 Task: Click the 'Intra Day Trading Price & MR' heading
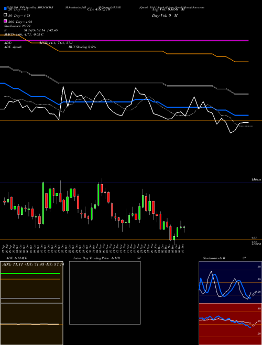(x=96, y=258)
